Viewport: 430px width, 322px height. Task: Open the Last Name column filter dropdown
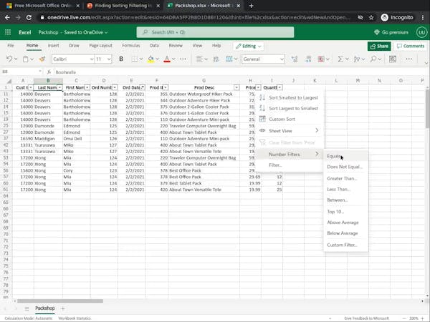click(x=59, y=87)
